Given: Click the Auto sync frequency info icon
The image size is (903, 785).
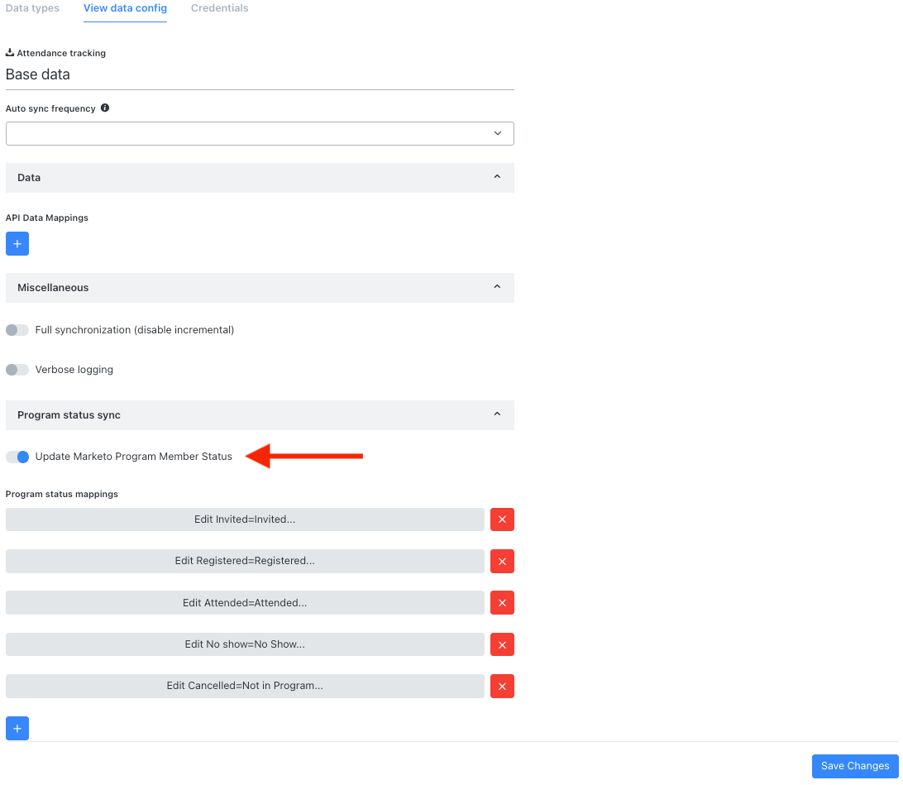Looking at the screenshot, I should point(105,108).
